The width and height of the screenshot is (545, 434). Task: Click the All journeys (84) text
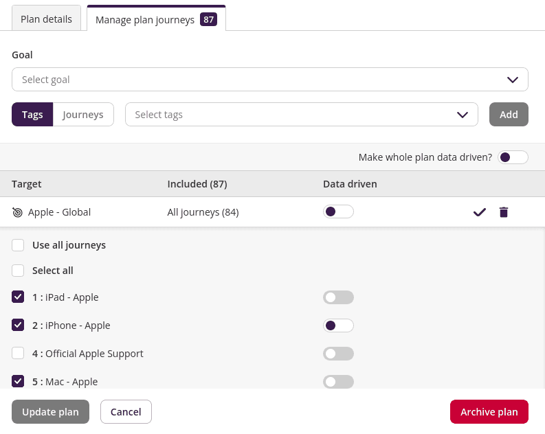click(x=203, y=212)
